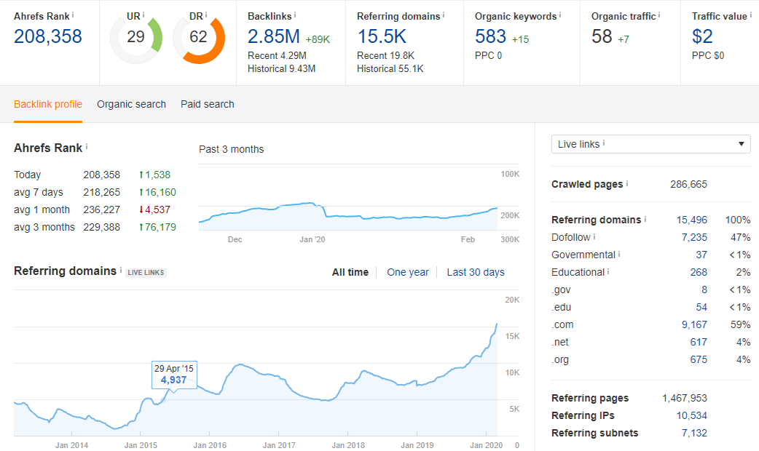The width and height of the screenshot is (759, 451).
Task: Select the One year time filter
Action: 408,272
